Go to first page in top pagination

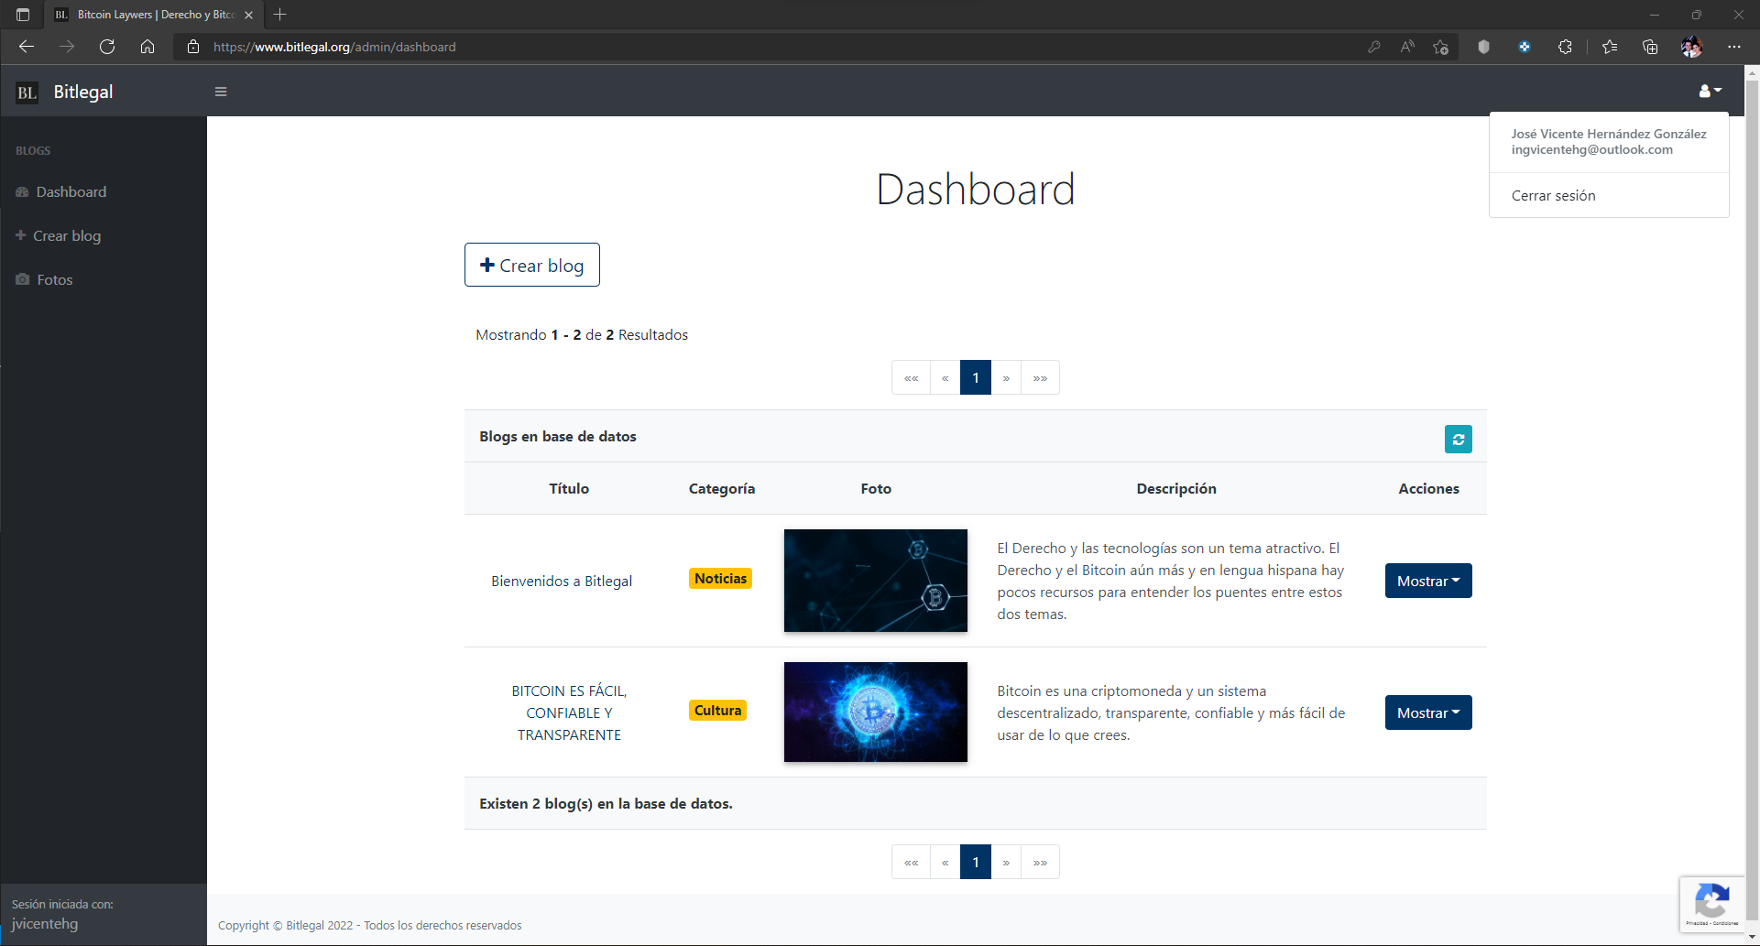(911, 377)
